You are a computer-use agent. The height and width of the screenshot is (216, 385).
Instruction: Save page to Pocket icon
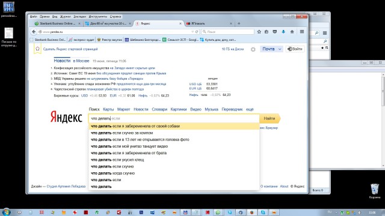pyautogui.click(x=275, y=32)
